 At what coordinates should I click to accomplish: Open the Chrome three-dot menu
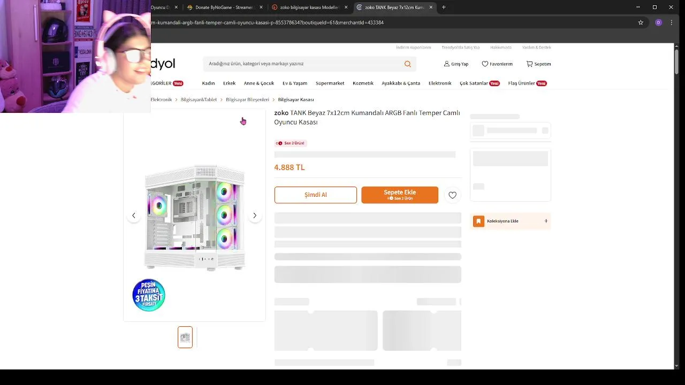pyautogui.click(x=672, y=22)
